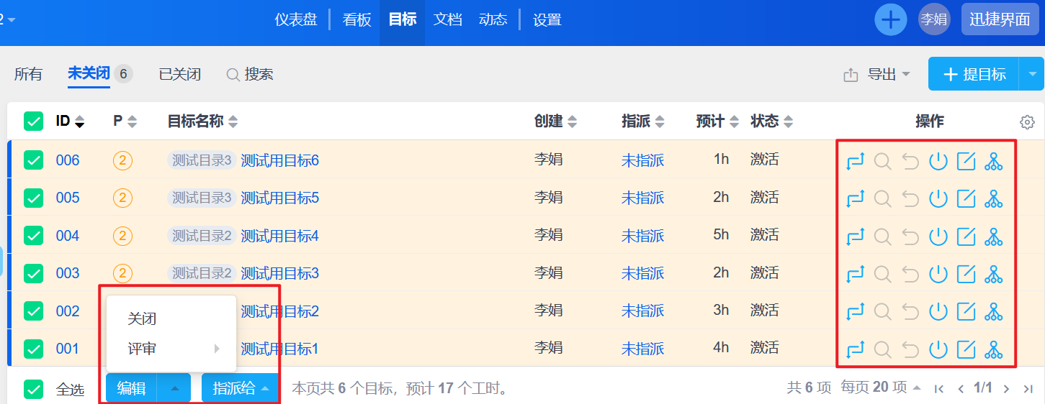The height and width of the screenshot is (404, 1045).
Task: Click the decompose (tree) icon for goal 003
Action: click(994, 274)
